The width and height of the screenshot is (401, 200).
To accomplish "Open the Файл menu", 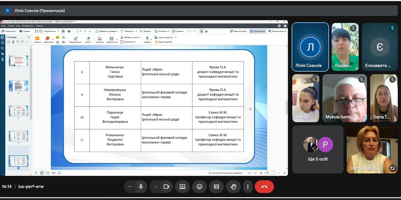I will [x=4, y=26].
